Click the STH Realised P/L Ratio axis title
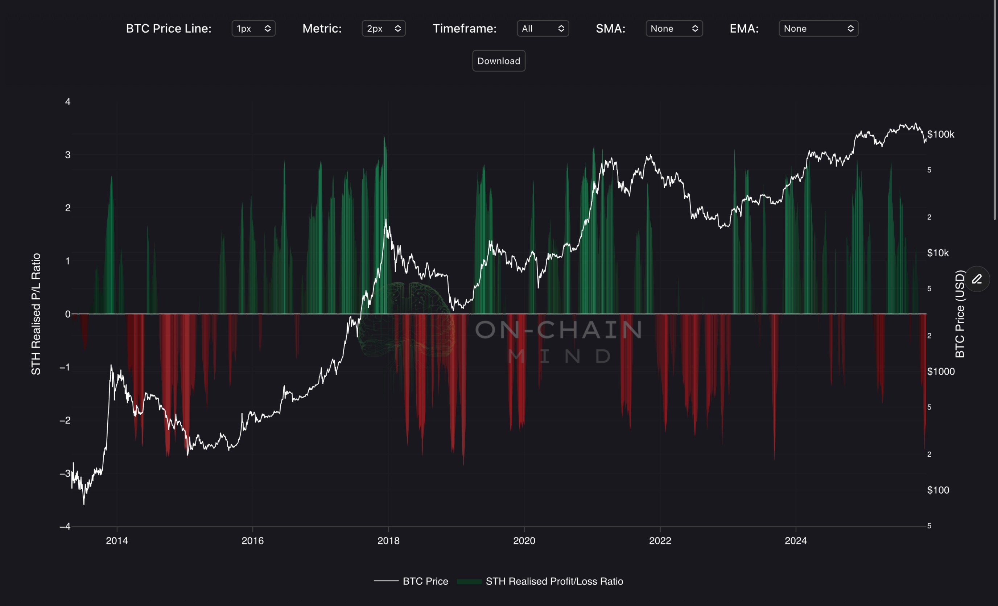998x606 pixels. tap(36, 314)
